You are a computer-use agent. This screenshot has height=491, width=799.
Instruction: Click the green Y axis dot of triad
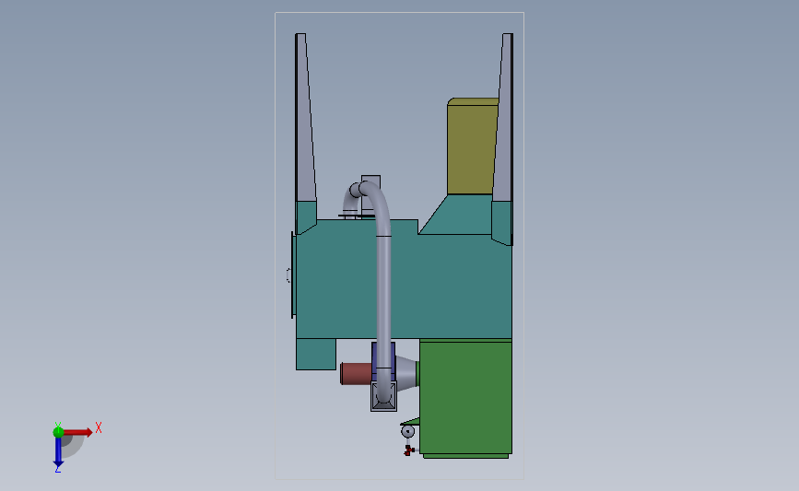[58, 432]
